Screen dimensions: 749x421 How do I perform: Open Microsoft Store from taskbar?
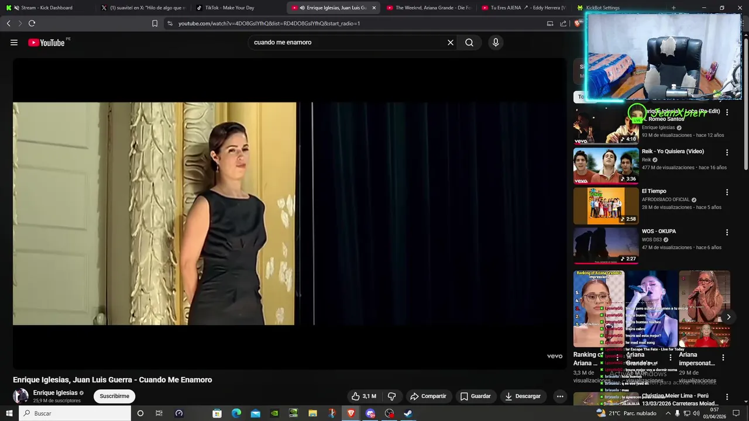point(217,413)
